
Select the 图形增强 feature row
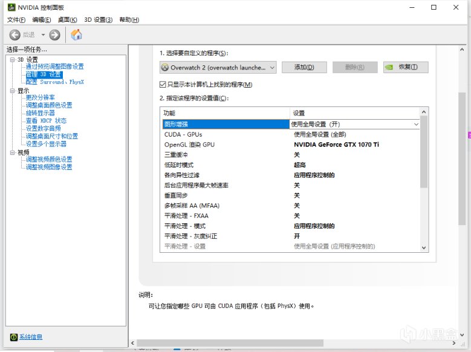click(x=226, y=124)
